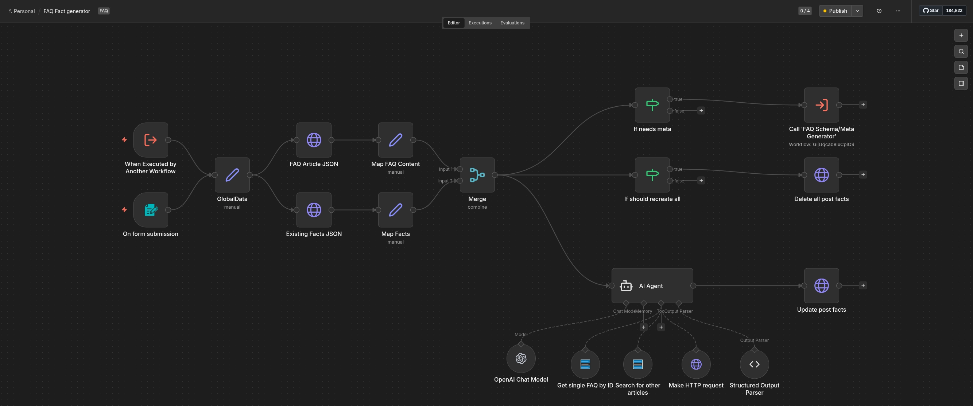Open the FAQ Article JSON HTTP node
The width and height of the screenshot is (973, 406).
point(314,140)
